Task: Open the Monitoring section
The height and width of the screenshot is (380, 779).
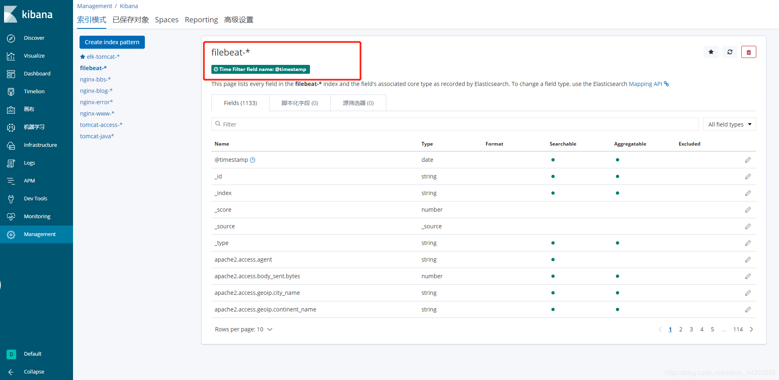Action: [37, 217]
